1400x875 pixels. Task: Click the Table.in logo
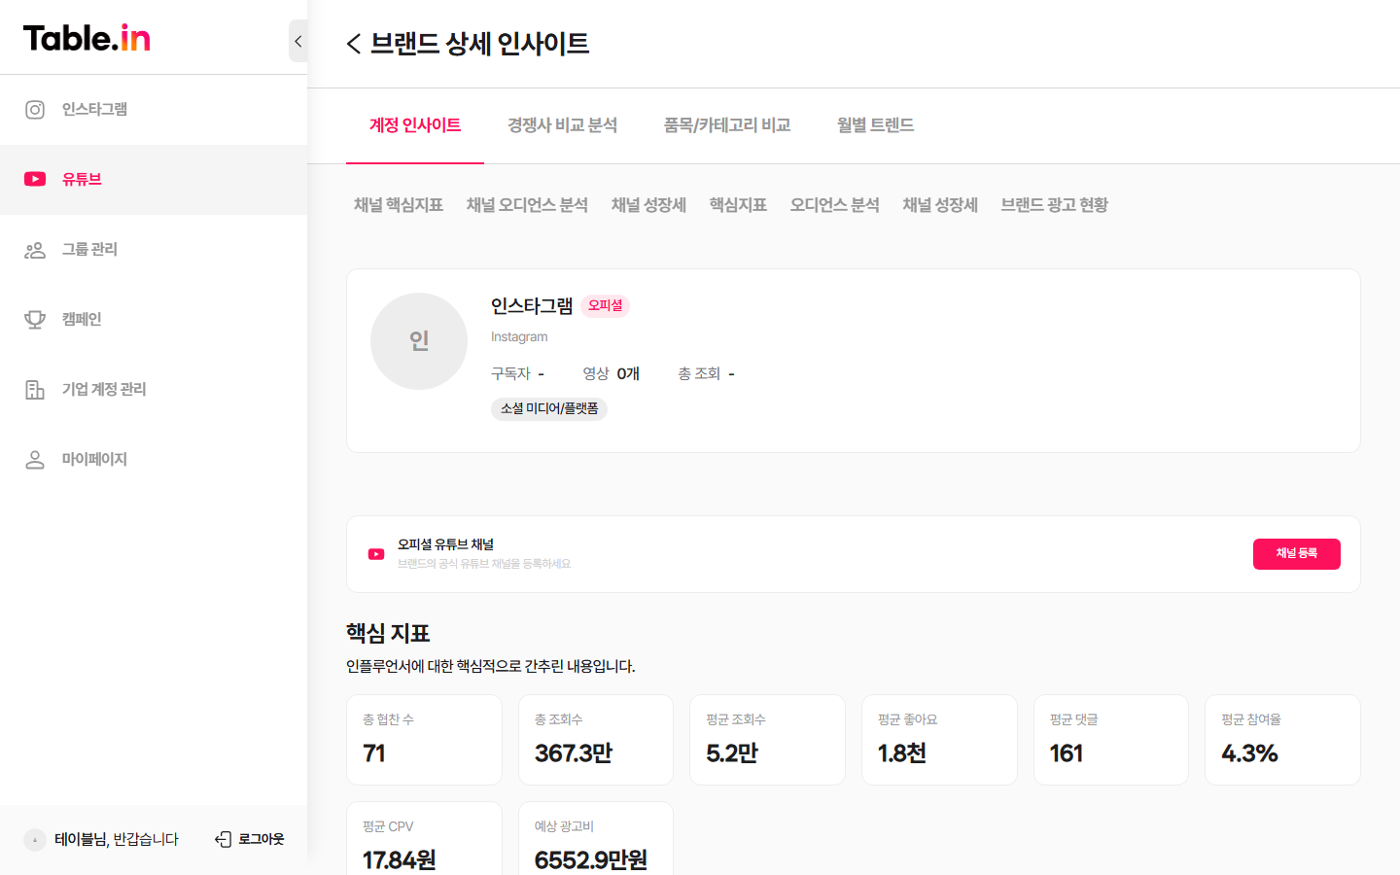click(87, 37)
